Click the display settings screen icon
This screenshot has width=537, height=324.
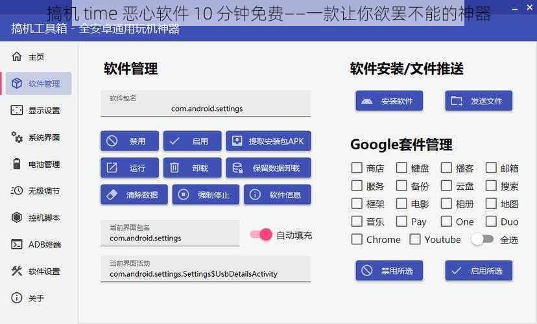pos(16,110)
